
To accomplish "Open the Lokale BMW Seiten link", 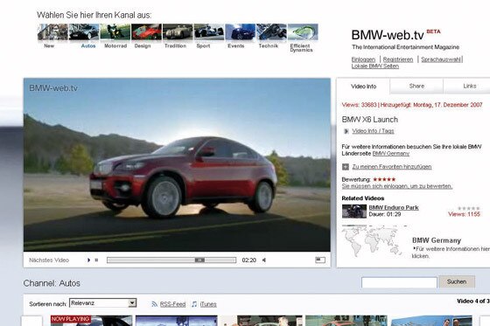I will (x=375, y=66).
